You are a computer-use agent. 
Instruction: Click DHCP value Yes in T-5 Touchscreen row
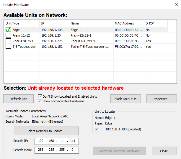pyautogui.click(x=148, y=47)
